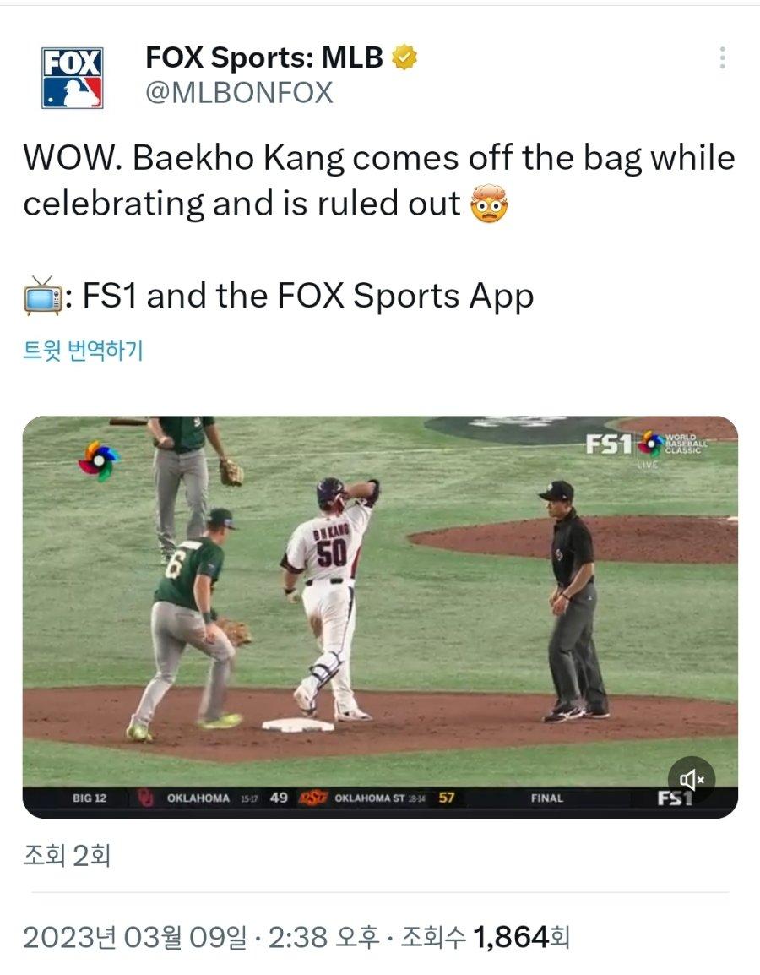Screen dimensions: 760x975
Task: Click the gold verified badge
Action: (404, 57)
